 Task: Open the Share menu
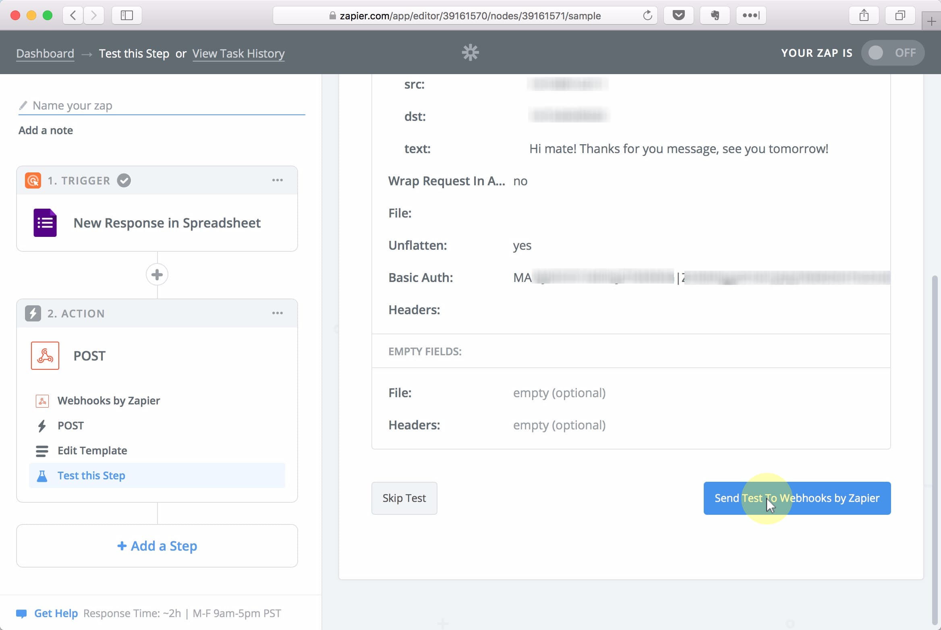(864, 15)
